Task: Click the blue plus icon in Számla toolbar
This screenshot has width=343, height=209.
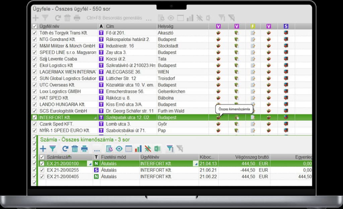Action: [x=43, y=149]
